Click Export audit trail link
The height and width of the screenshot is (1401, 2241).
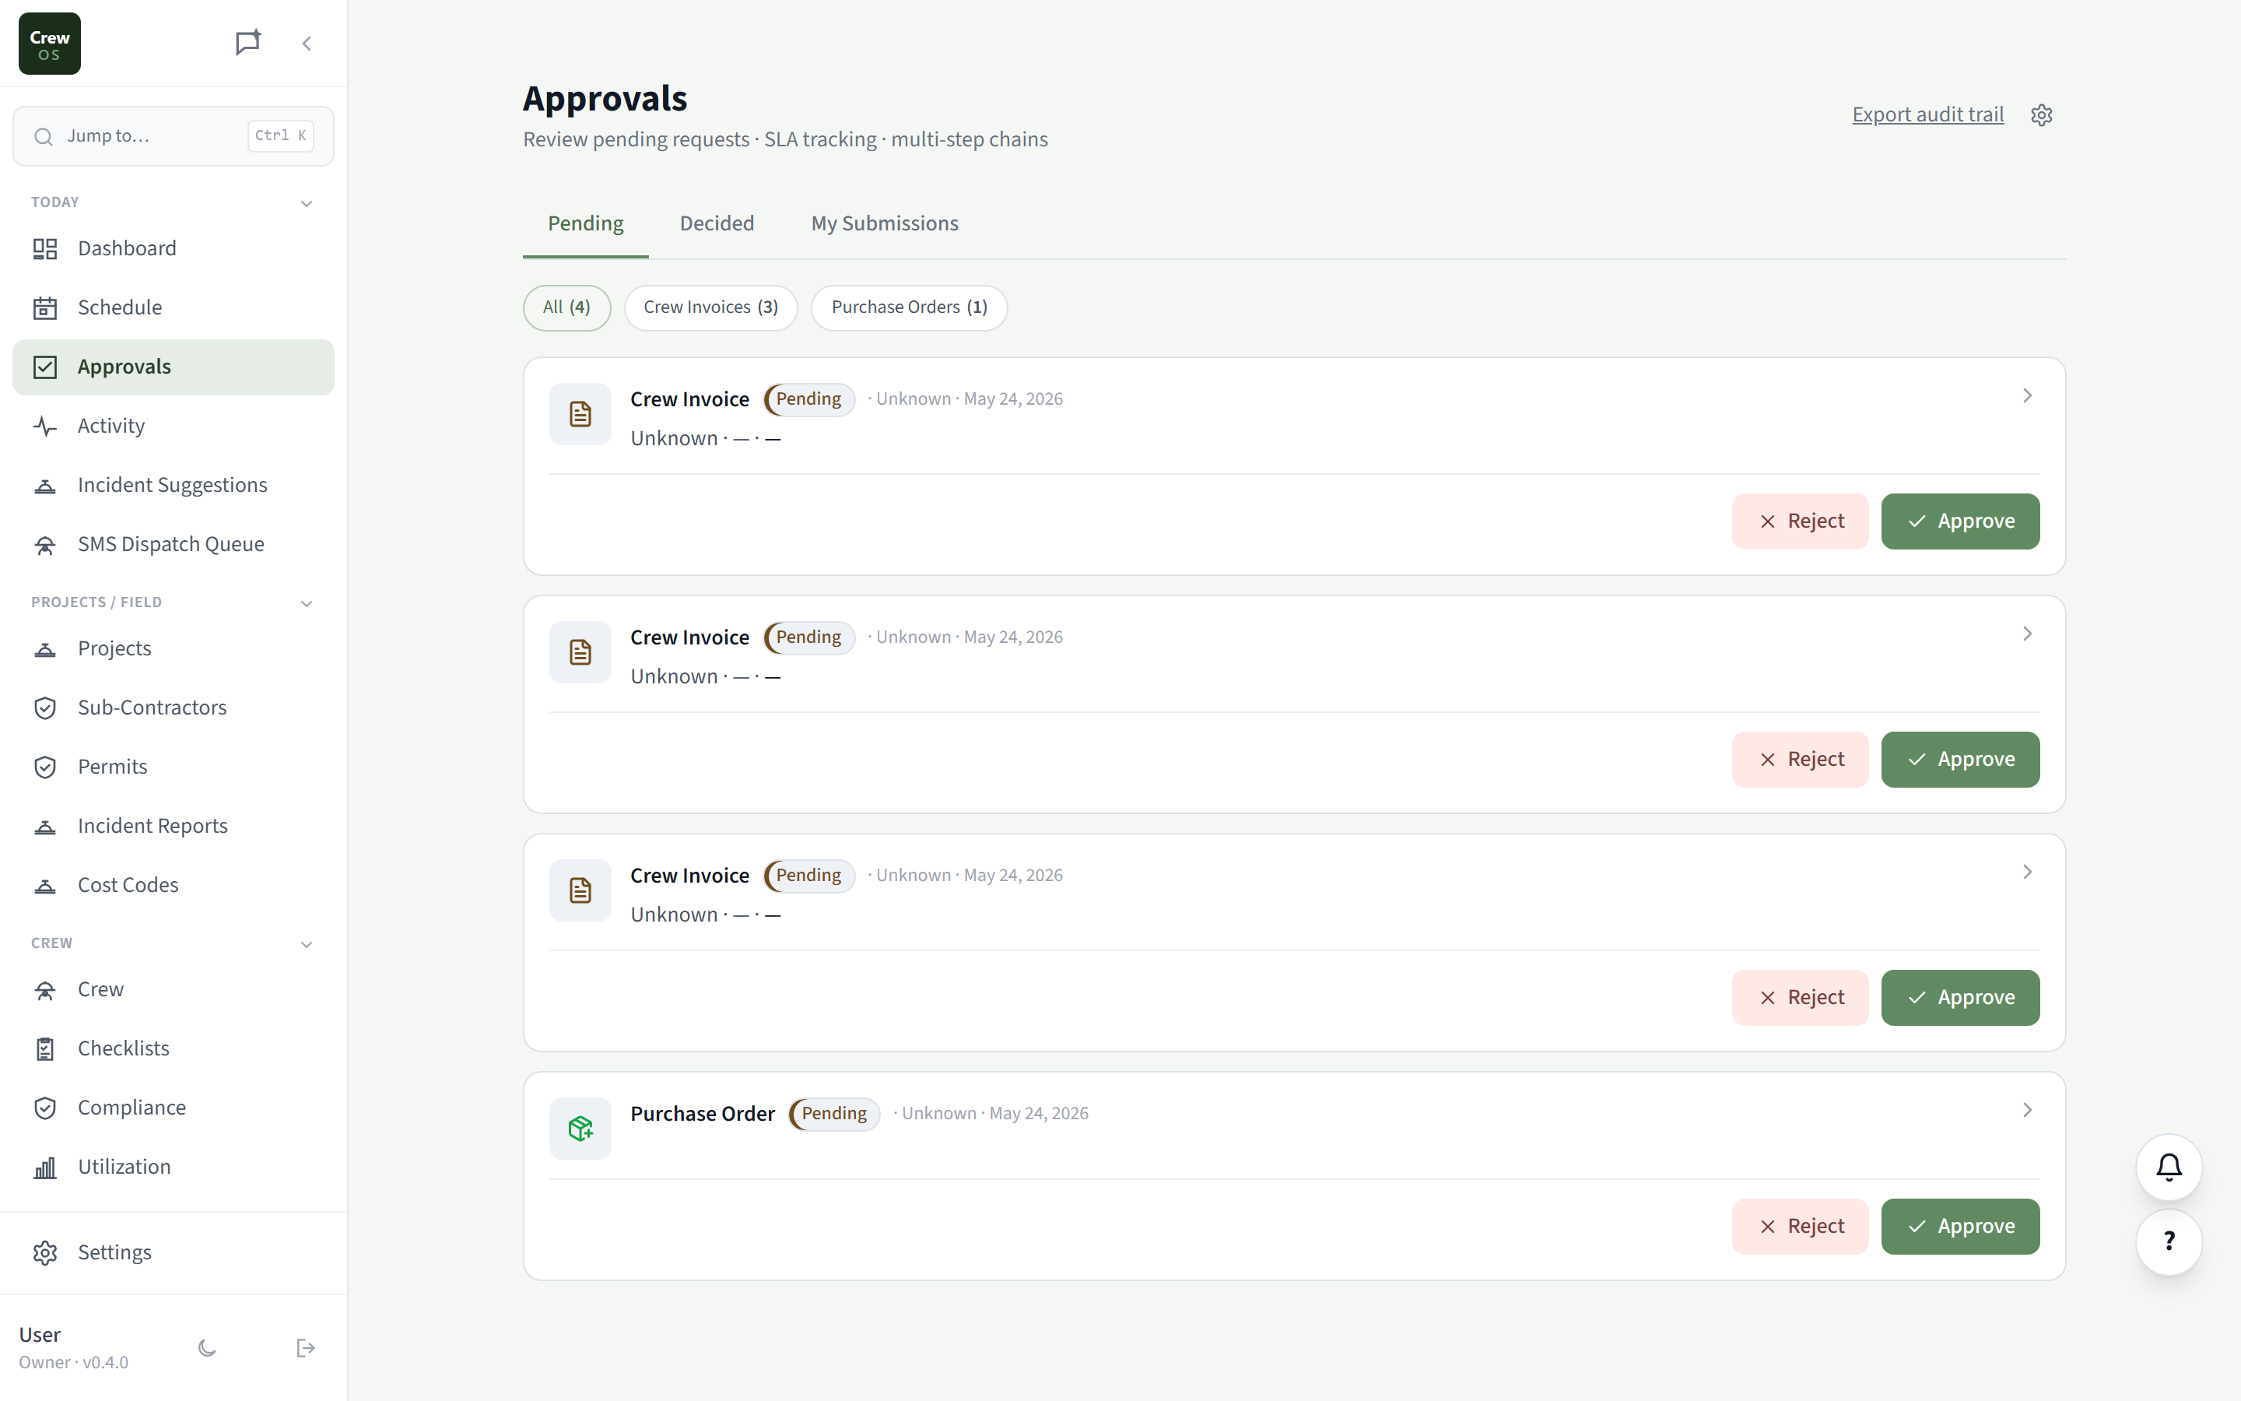[x=1927, y=115]
